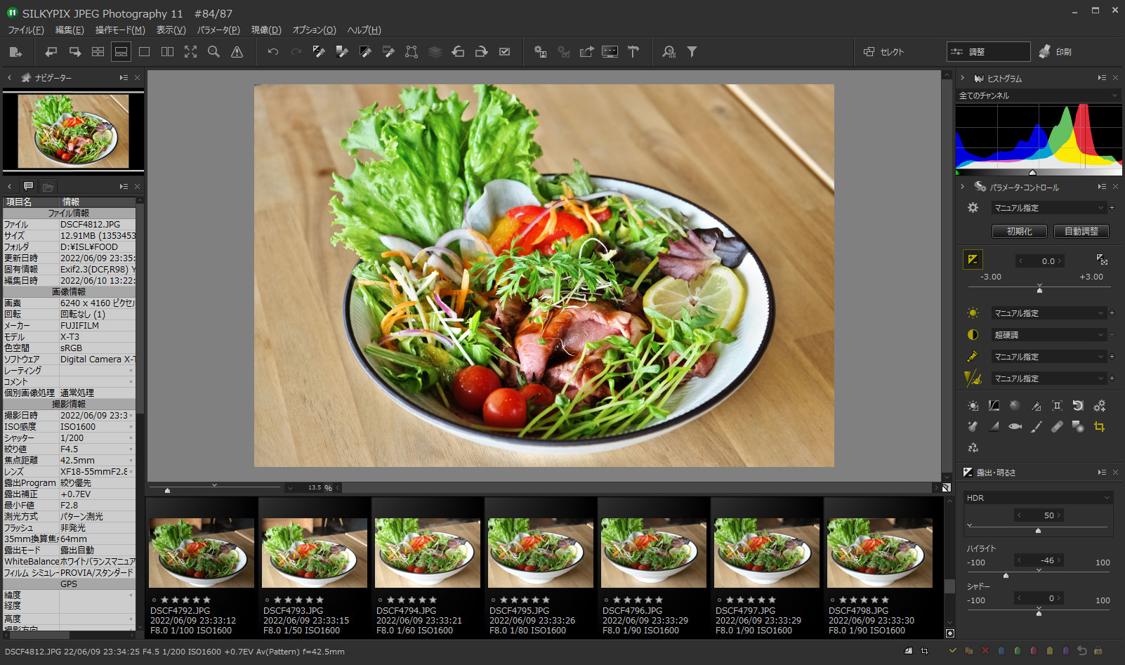Open color マニュアル指定 dropdown beside paint tube
This screenshot has width=1125, height=665.
[1049, 357]
